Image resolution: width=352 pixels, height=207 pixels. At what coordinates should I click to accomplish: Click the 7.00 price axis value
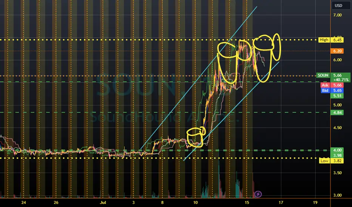point(337,15)
